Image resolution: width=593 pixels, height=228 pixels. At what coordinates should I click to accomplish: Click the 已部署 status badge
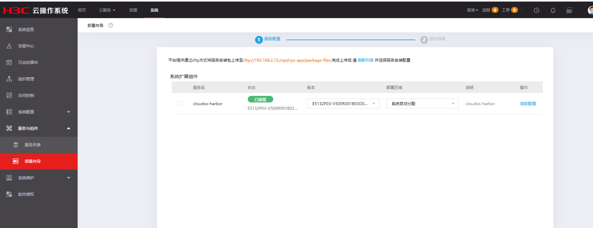click(260, 100)
